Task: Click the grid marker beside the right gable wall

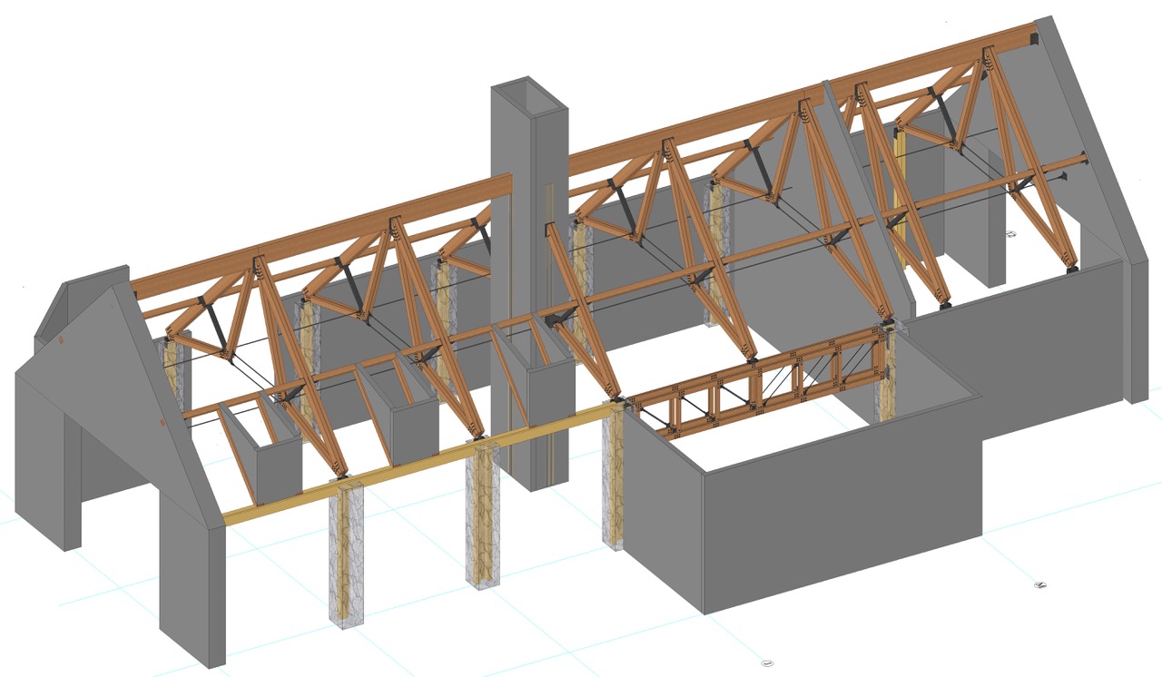Action: [x=1010, y=235]
